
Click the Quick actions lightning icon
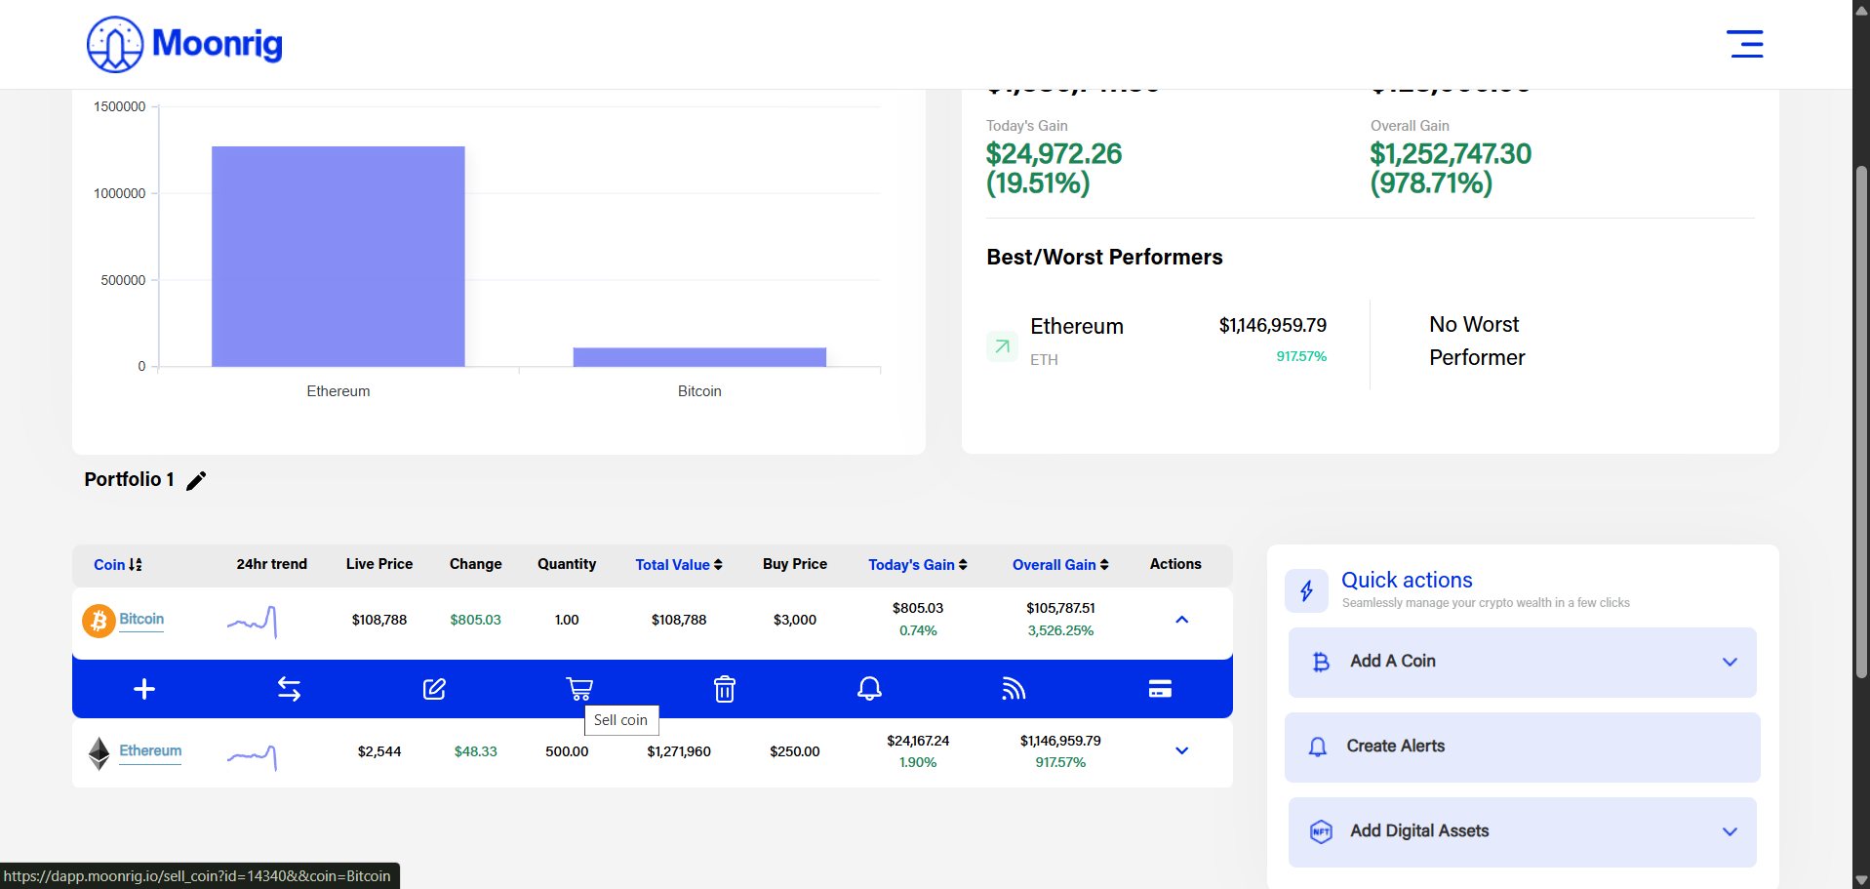(1306, 590)
